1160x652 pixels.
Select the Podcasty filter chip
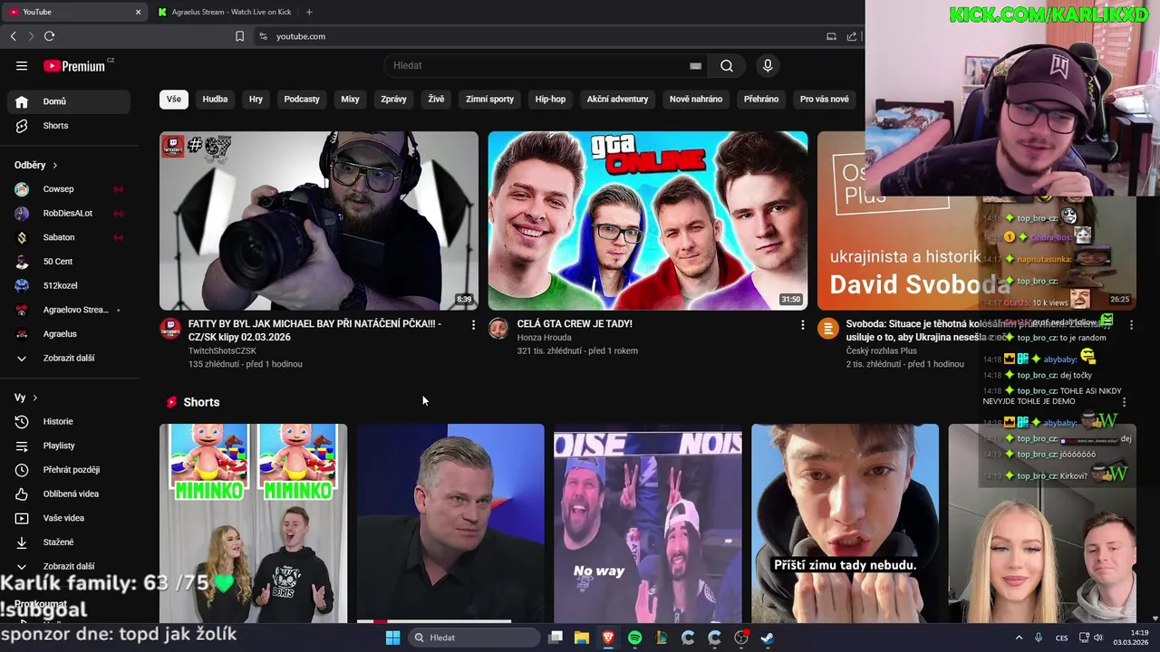302,99
